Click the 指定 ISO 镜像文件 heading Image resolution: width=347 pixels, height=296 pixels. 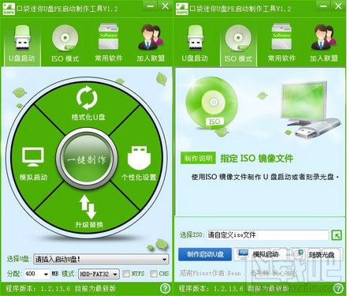[x=256, y=158]
